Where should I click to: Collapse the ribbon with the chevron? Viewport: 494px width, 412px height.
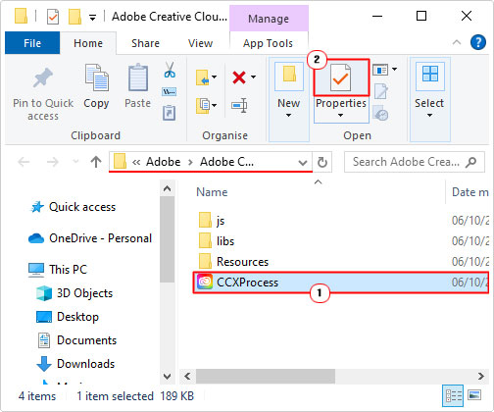(457, 42)
